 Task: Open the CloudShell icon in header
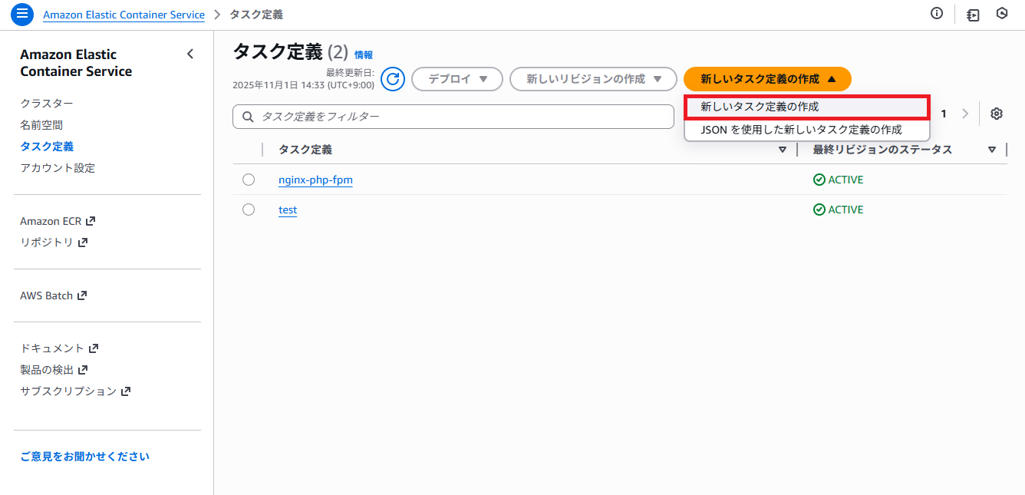pos(973,15)
